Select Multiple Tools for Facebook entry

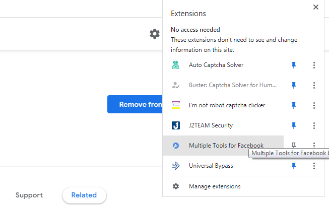click(x=223, y=146)
